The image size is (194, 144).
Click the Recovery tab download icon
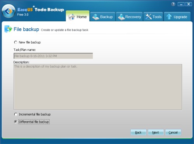[x=121, y=17]
